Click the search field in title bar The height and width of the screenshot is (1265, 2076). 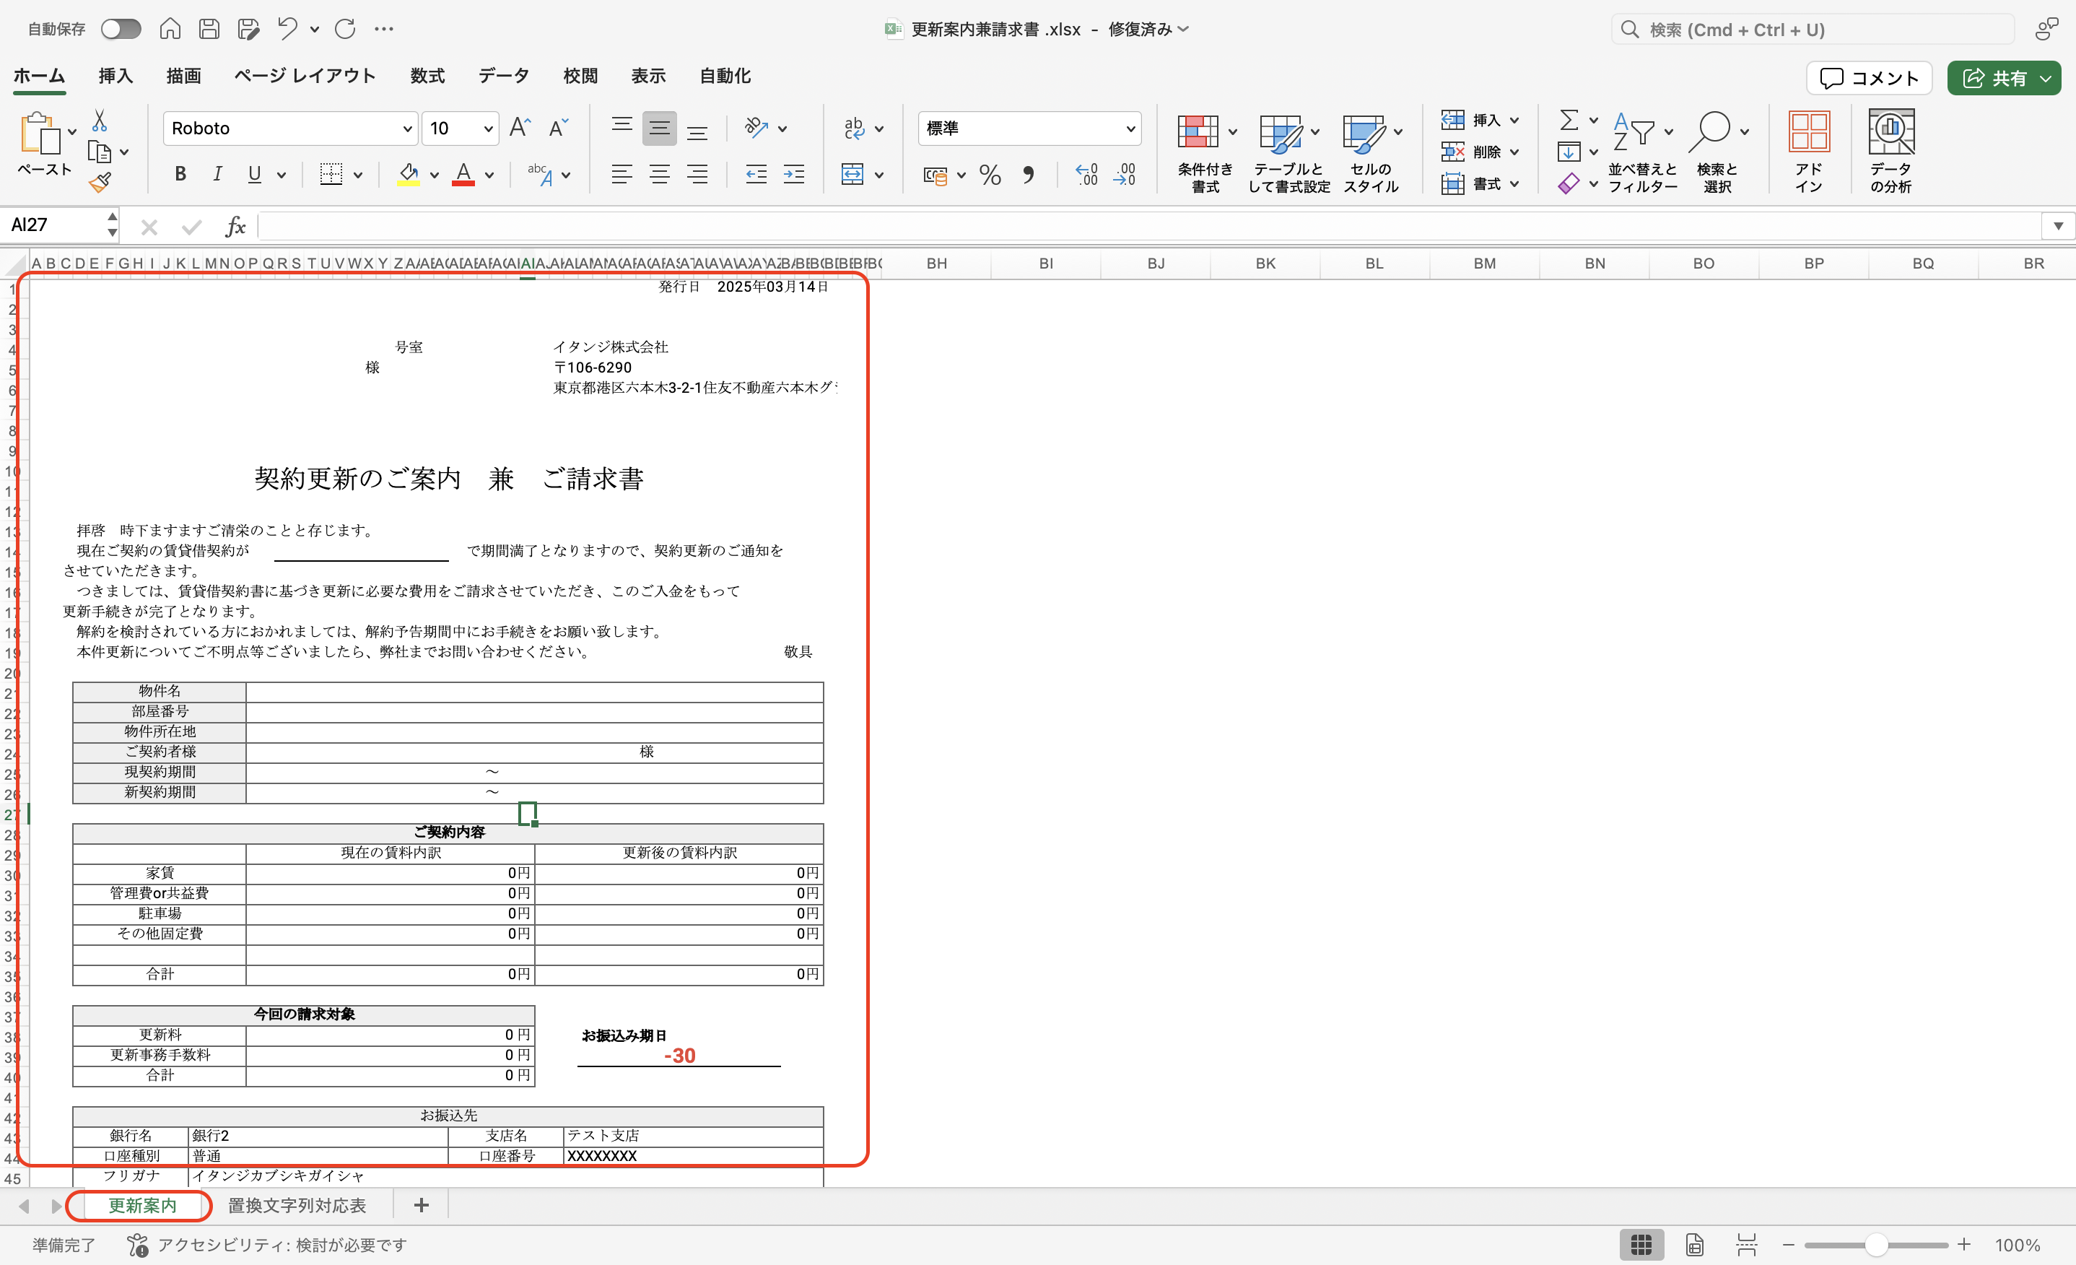1811,30
